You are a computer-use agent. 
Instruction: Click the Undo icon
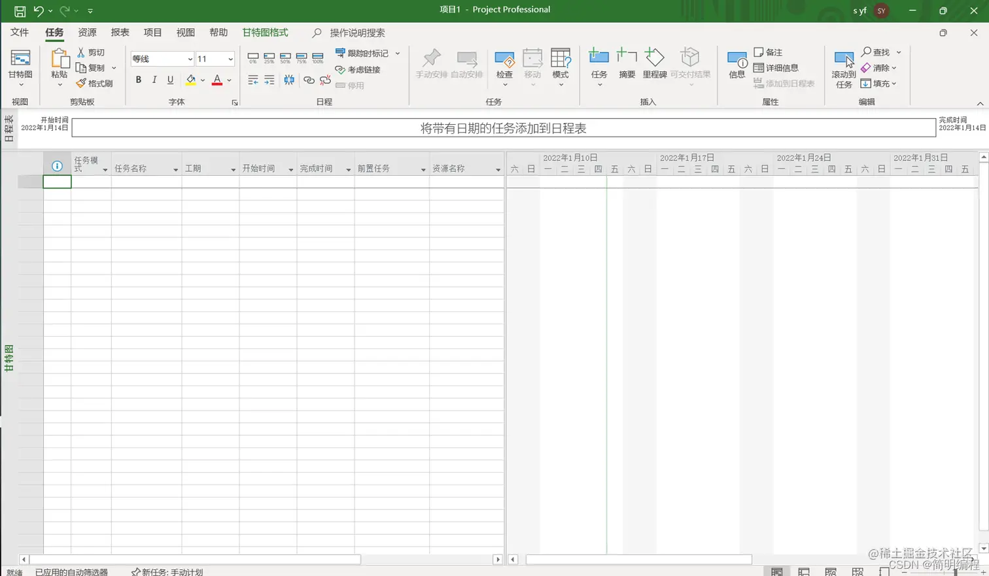pos(39,10)
